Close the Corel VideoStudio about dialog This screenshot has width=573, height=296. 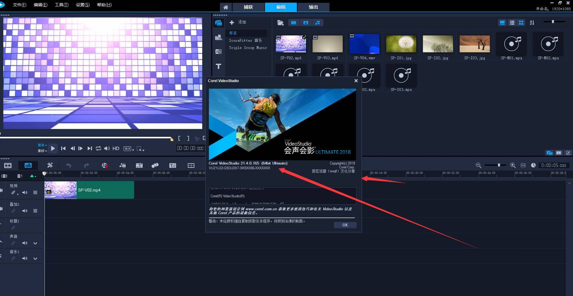(356, 81)
